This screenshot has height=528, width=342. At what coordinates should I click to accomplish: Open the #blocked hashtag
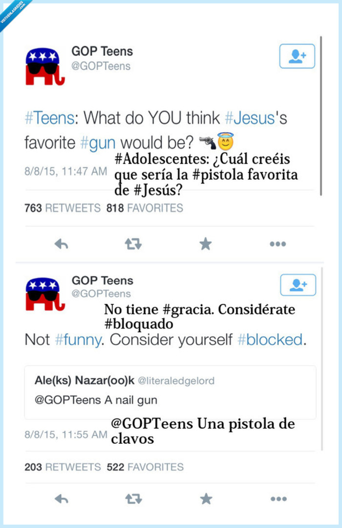click(269, 339)
